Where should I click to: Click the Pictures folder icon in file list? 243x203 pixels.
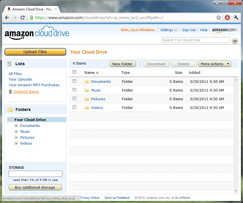[87, 99]
